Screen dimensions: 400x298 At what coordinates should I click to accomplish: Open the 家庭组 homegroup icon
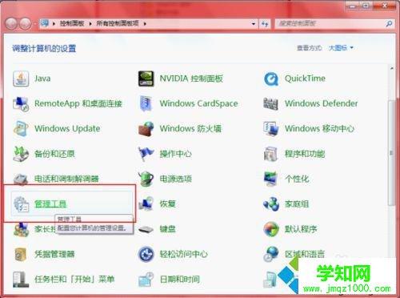click(271, 204)
